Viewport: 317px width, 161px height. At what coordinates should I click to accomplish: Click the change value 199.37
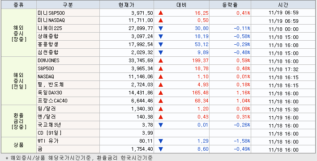(x=200, y=60)
